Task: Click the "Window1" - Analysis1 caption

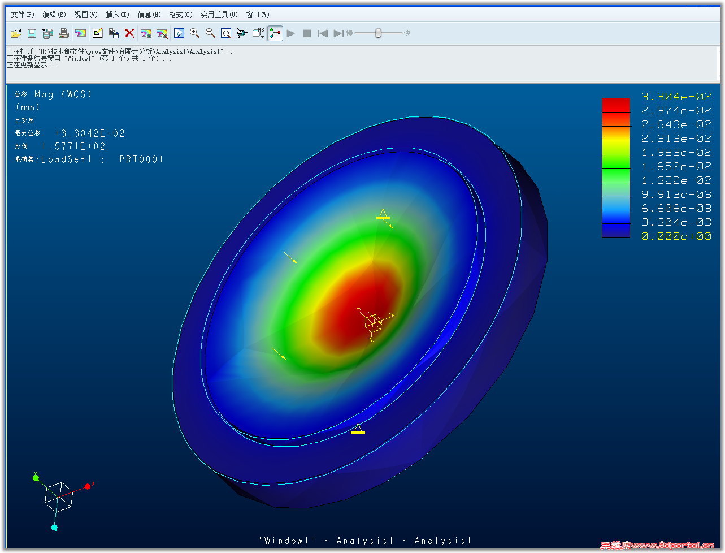Action: pyautogui.click(x=365, y=541)
